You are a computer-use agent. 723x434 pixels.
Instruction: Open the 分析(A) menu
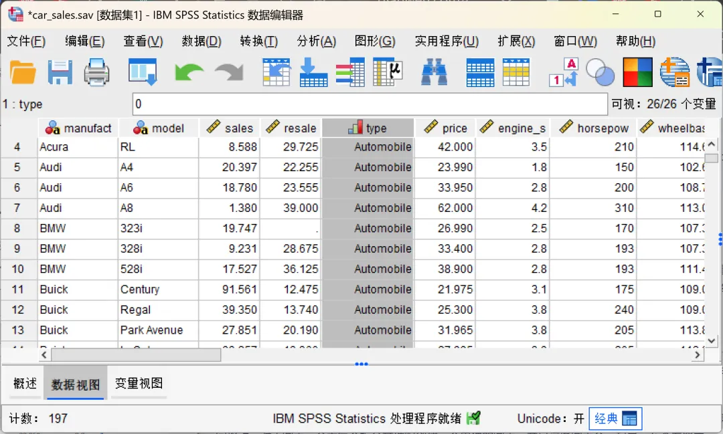317,41
